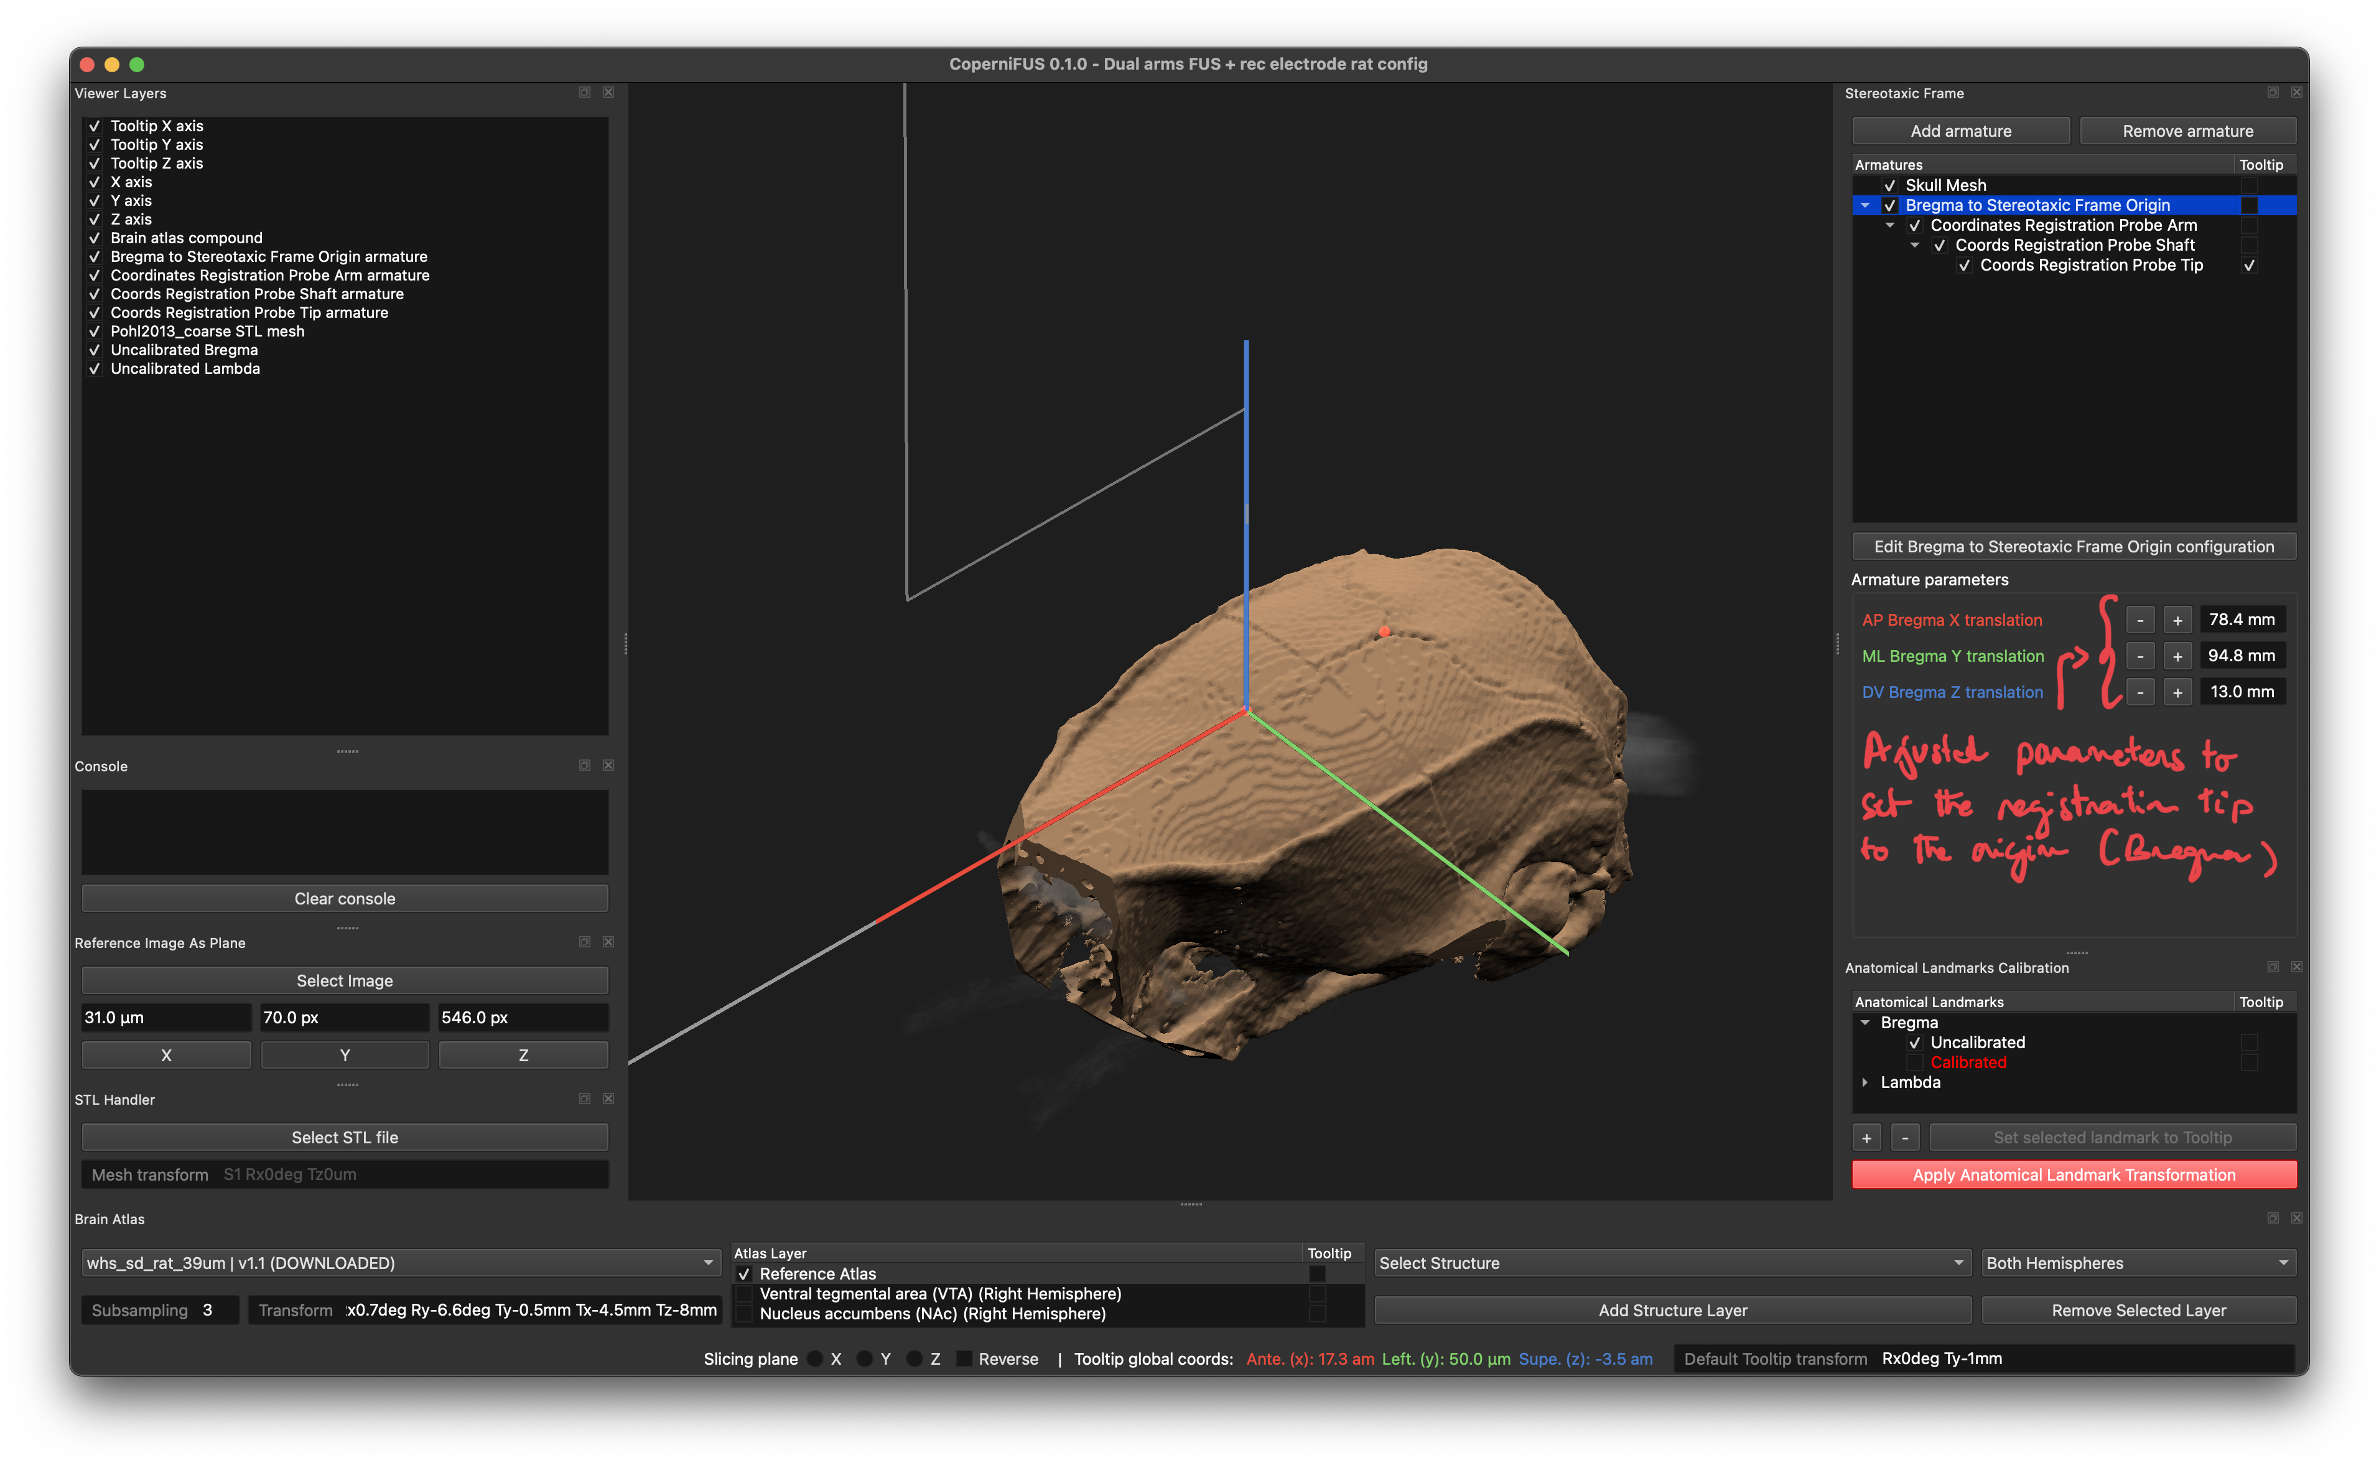Image resolution: width=2379 pixels, height=1468 pixels.
Task: Increase AP Bregma X translation with plus
Action: [2178, 620]
